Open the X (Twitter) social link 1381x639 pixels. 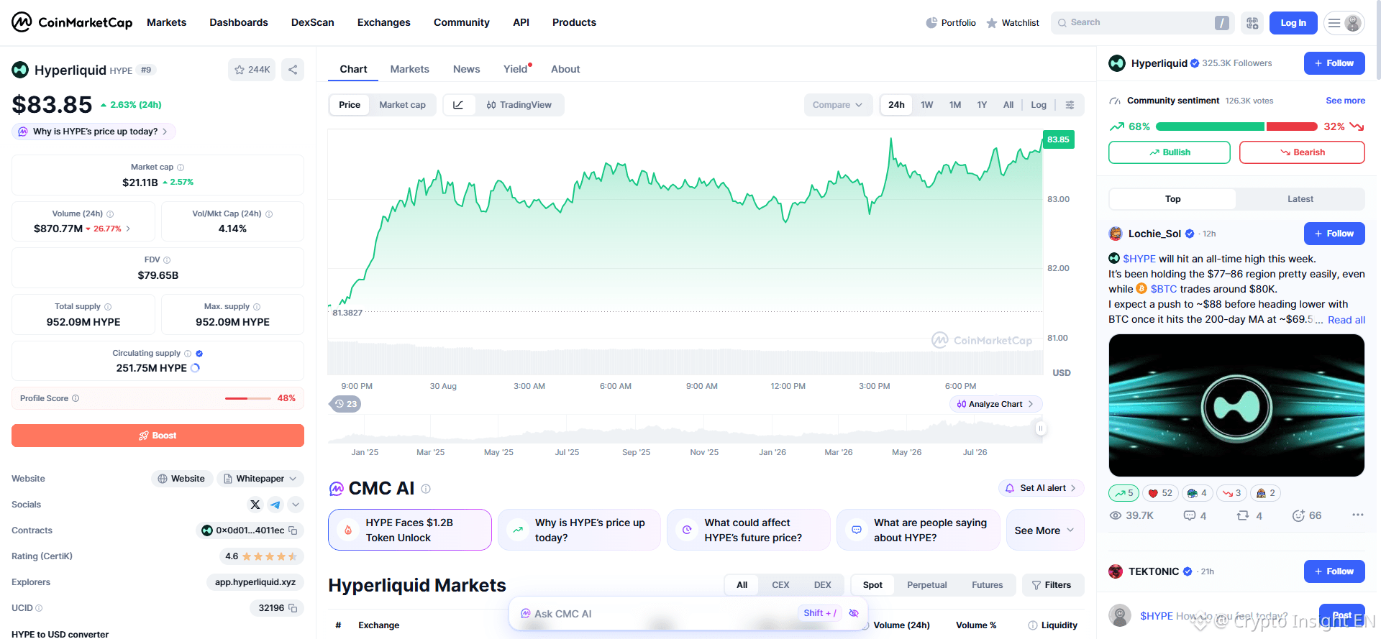(255, 505)
